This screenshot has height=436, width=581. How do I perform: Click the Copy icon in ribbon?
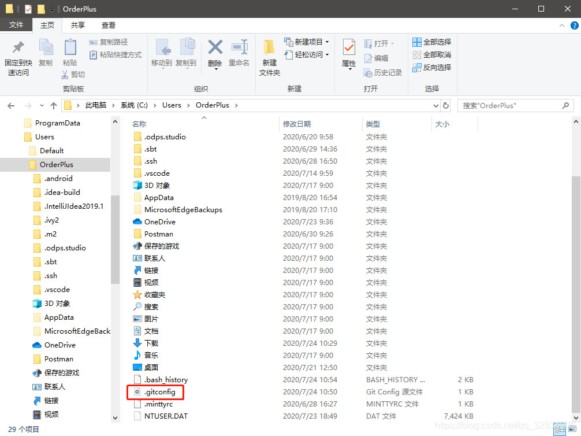pyautogui.click(x=46, y=47)
